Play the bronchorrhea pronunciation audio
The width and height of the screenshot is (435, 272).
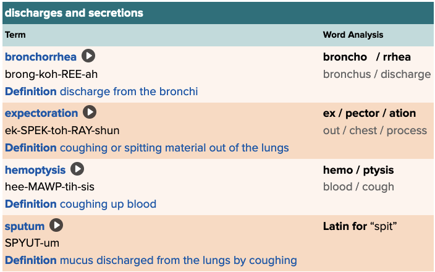(89, 57)
